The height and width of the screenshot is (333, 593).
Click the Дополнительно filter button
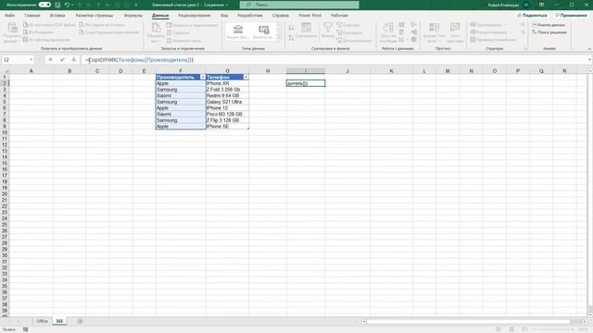point(354,40)
